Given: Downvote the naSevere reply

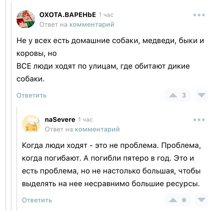Looking at the screenshot, I should [x=201, y=200].
